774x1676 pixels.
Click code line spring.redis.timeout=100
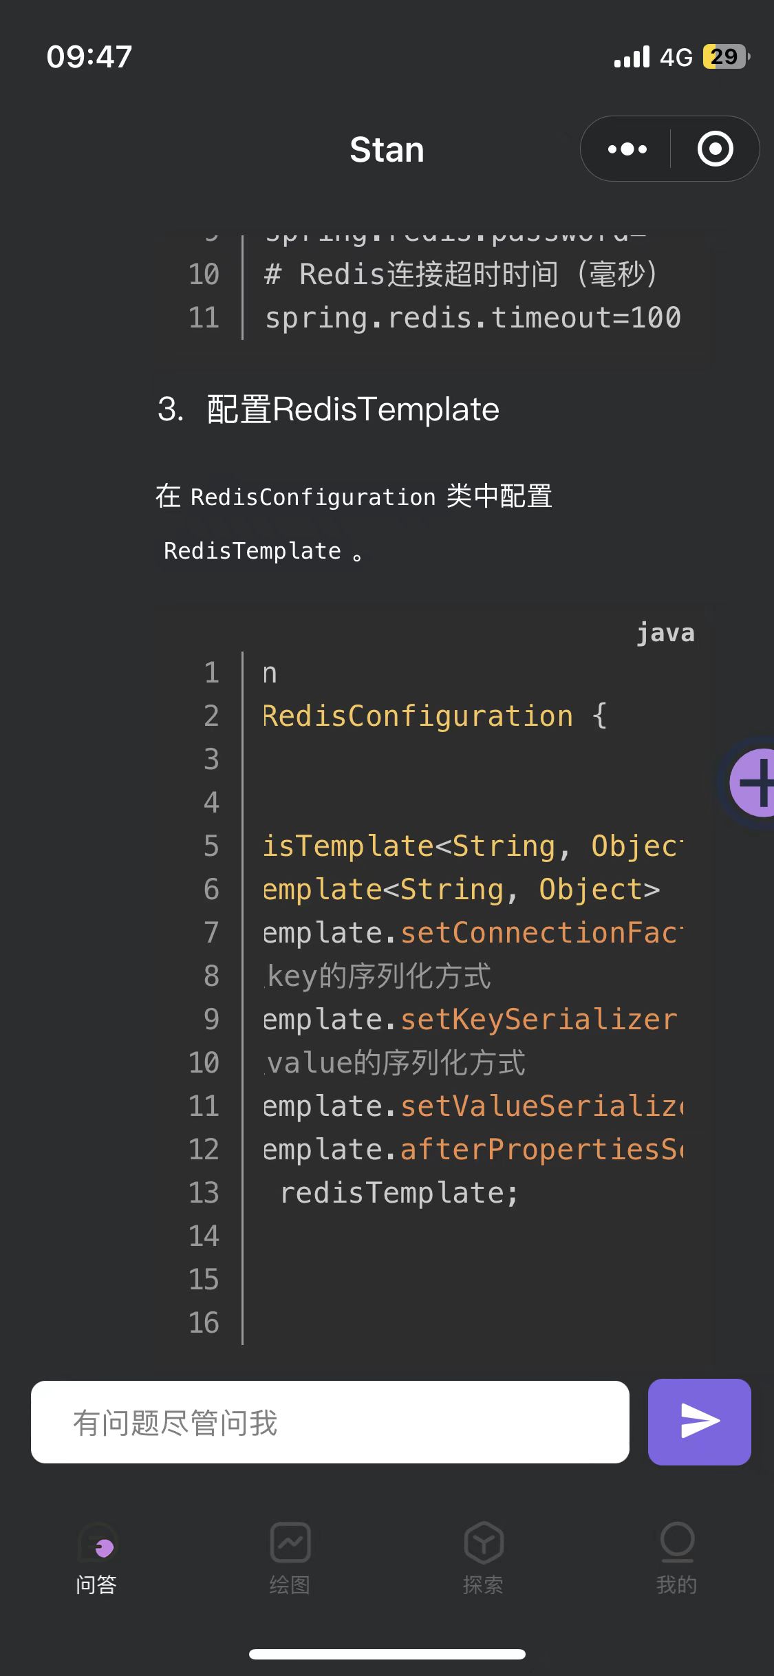473,318
